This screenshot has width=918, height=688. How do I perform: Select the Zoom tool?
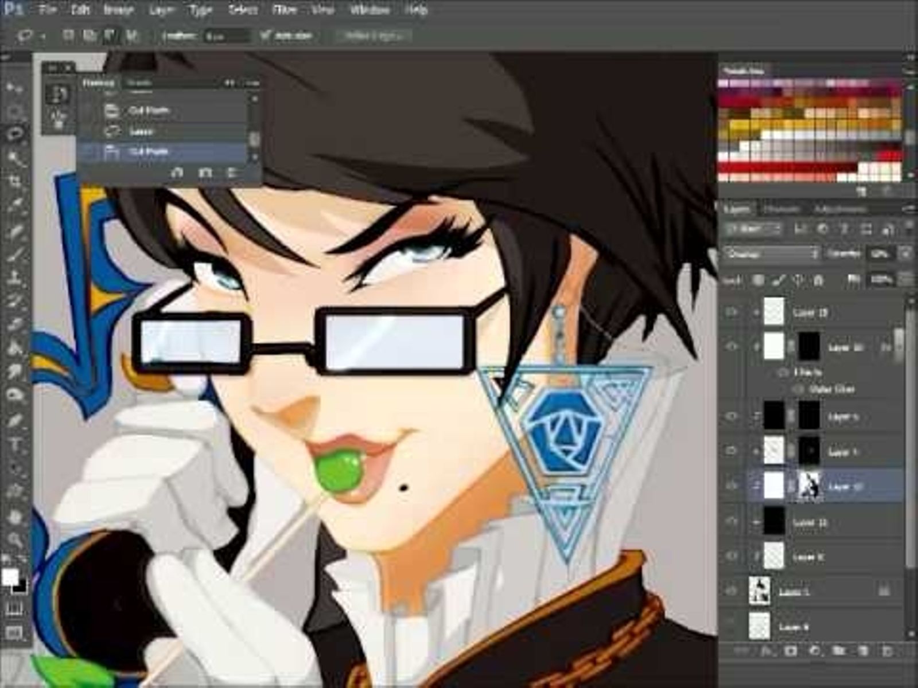[15, 540]
